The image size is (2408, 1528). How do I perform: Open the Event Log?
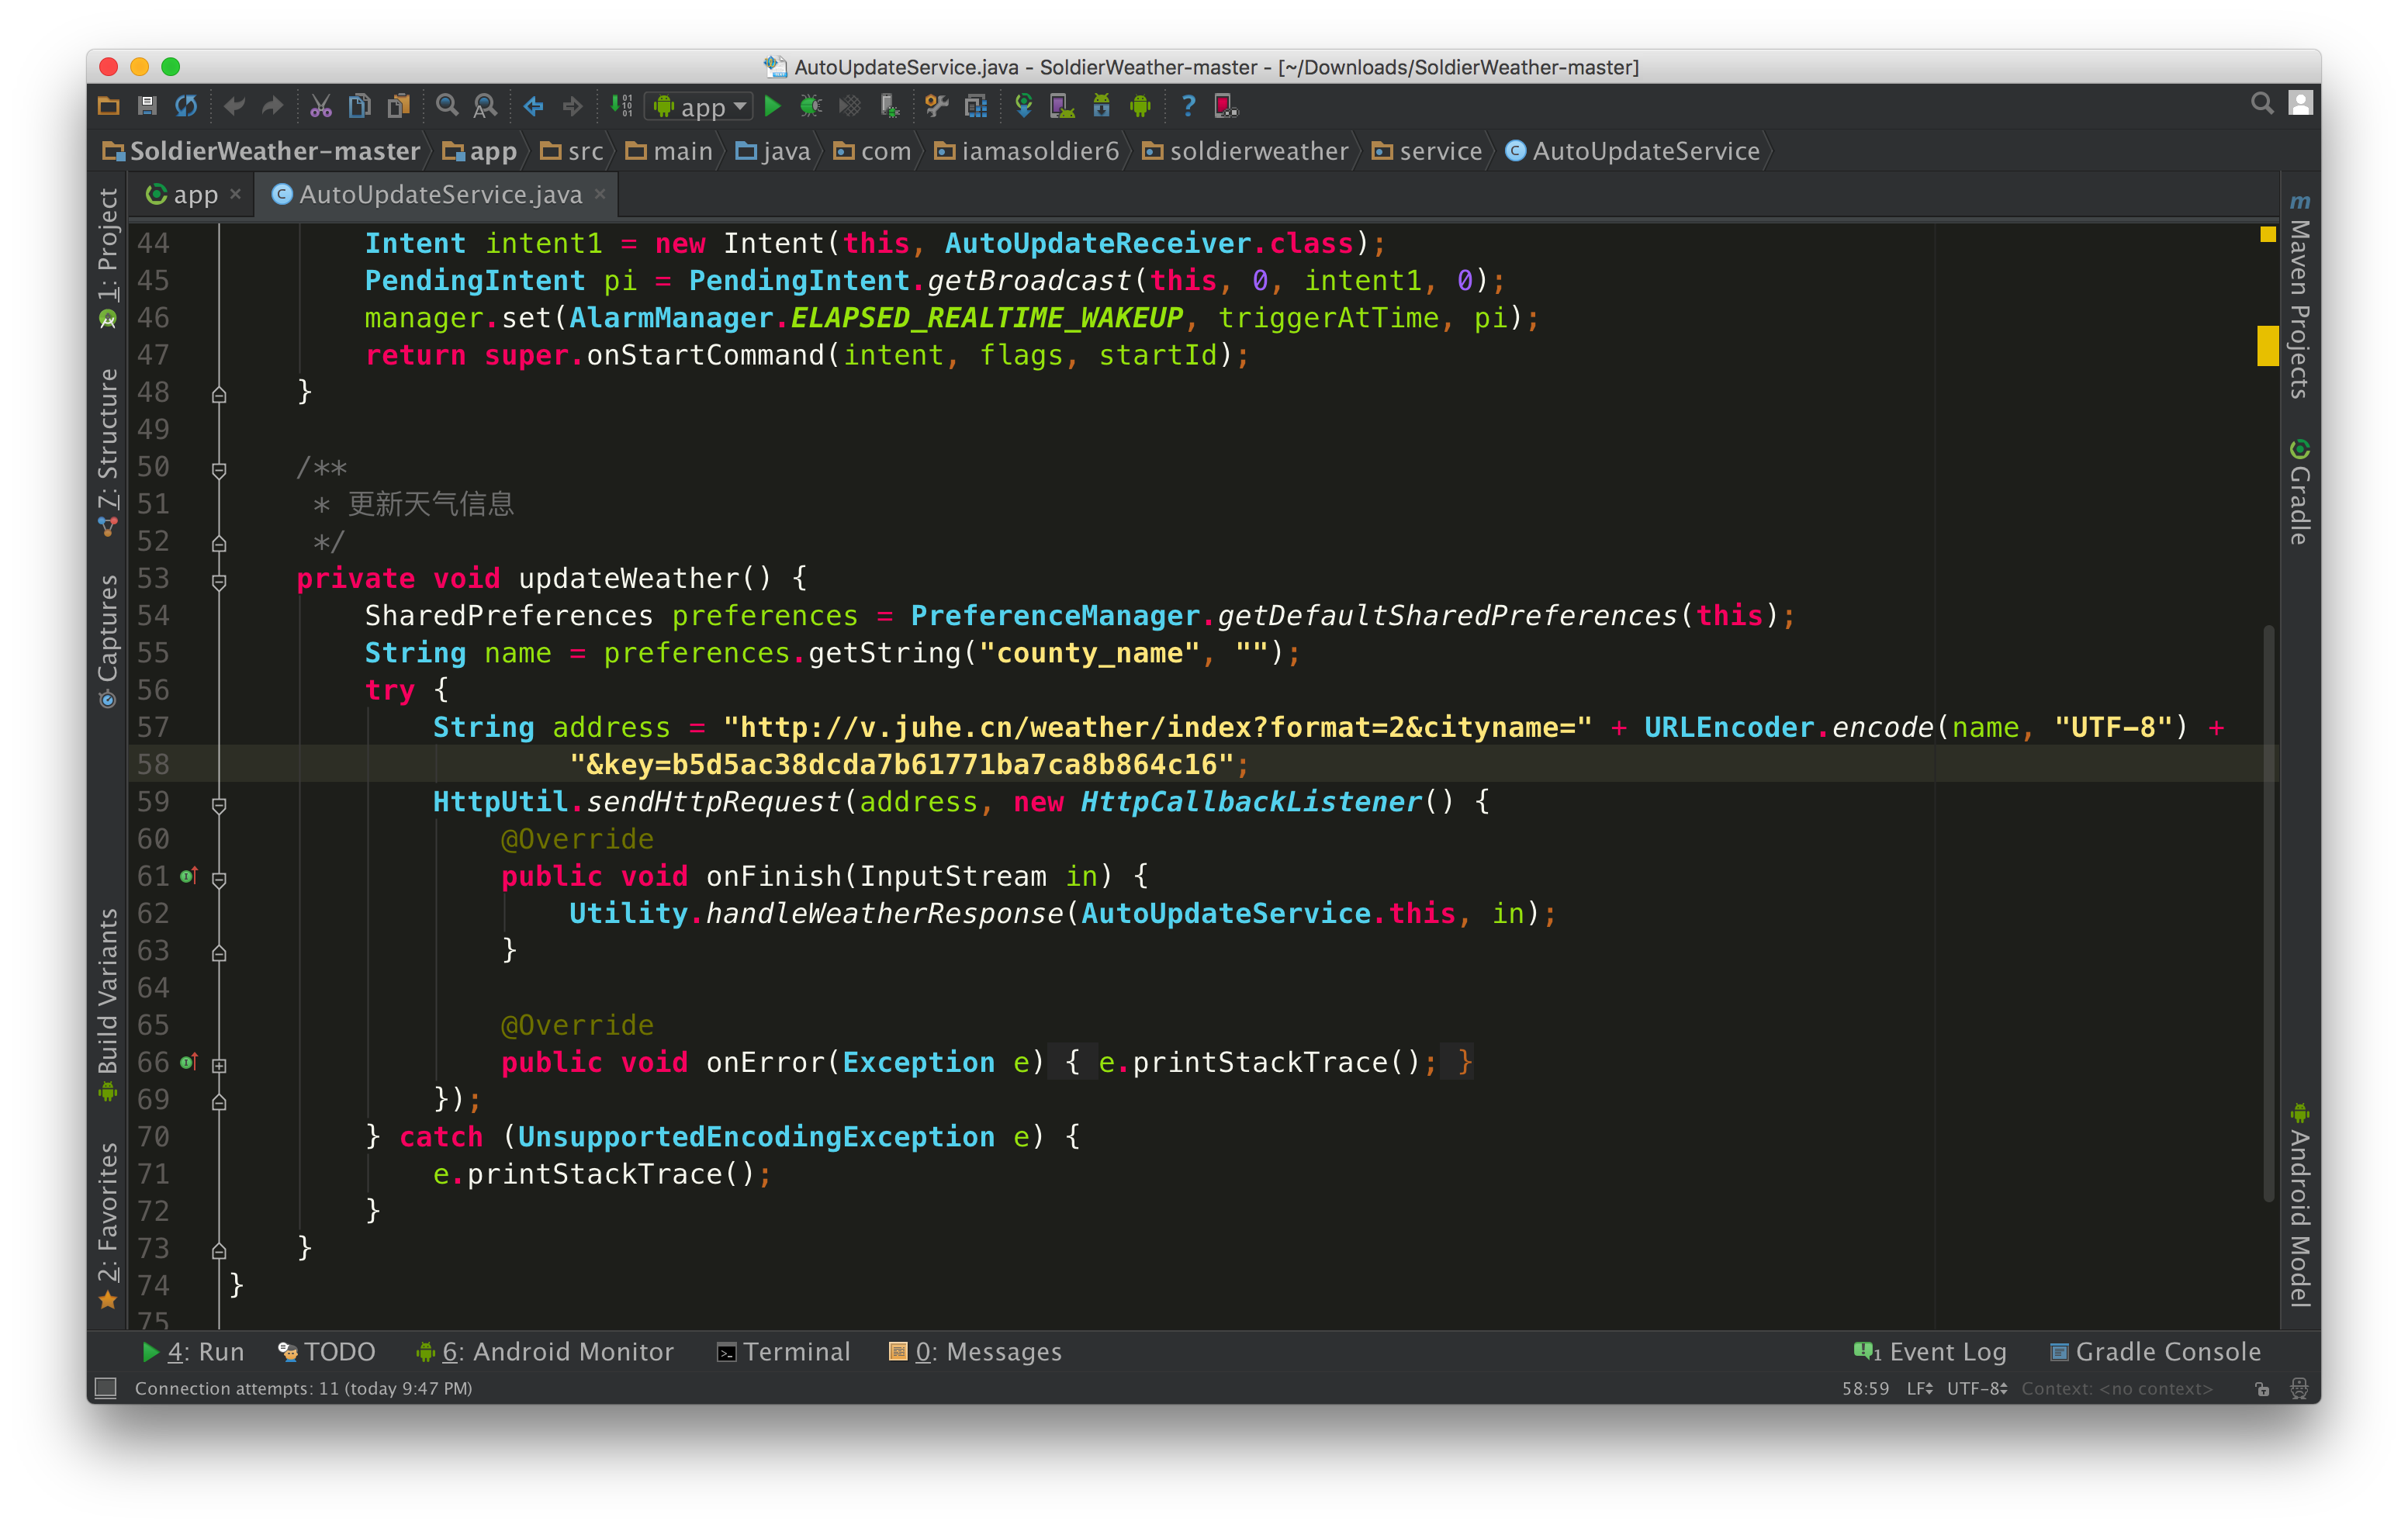1929,1351
